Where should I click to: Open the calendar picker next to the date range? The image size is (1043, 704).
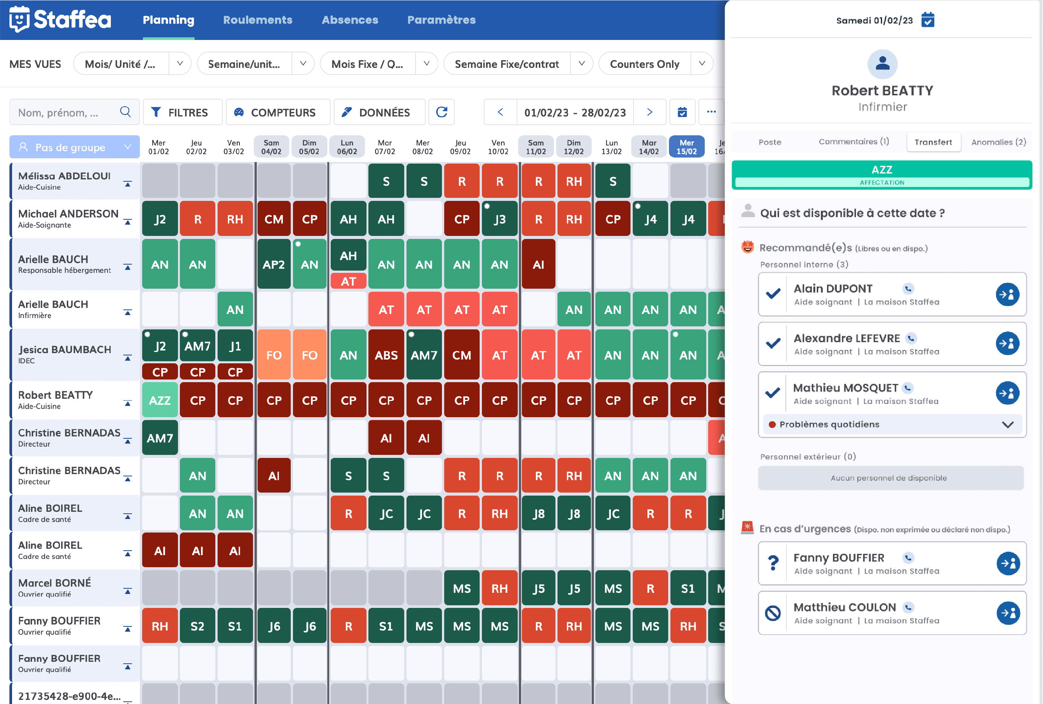click(x=682, y=112)
